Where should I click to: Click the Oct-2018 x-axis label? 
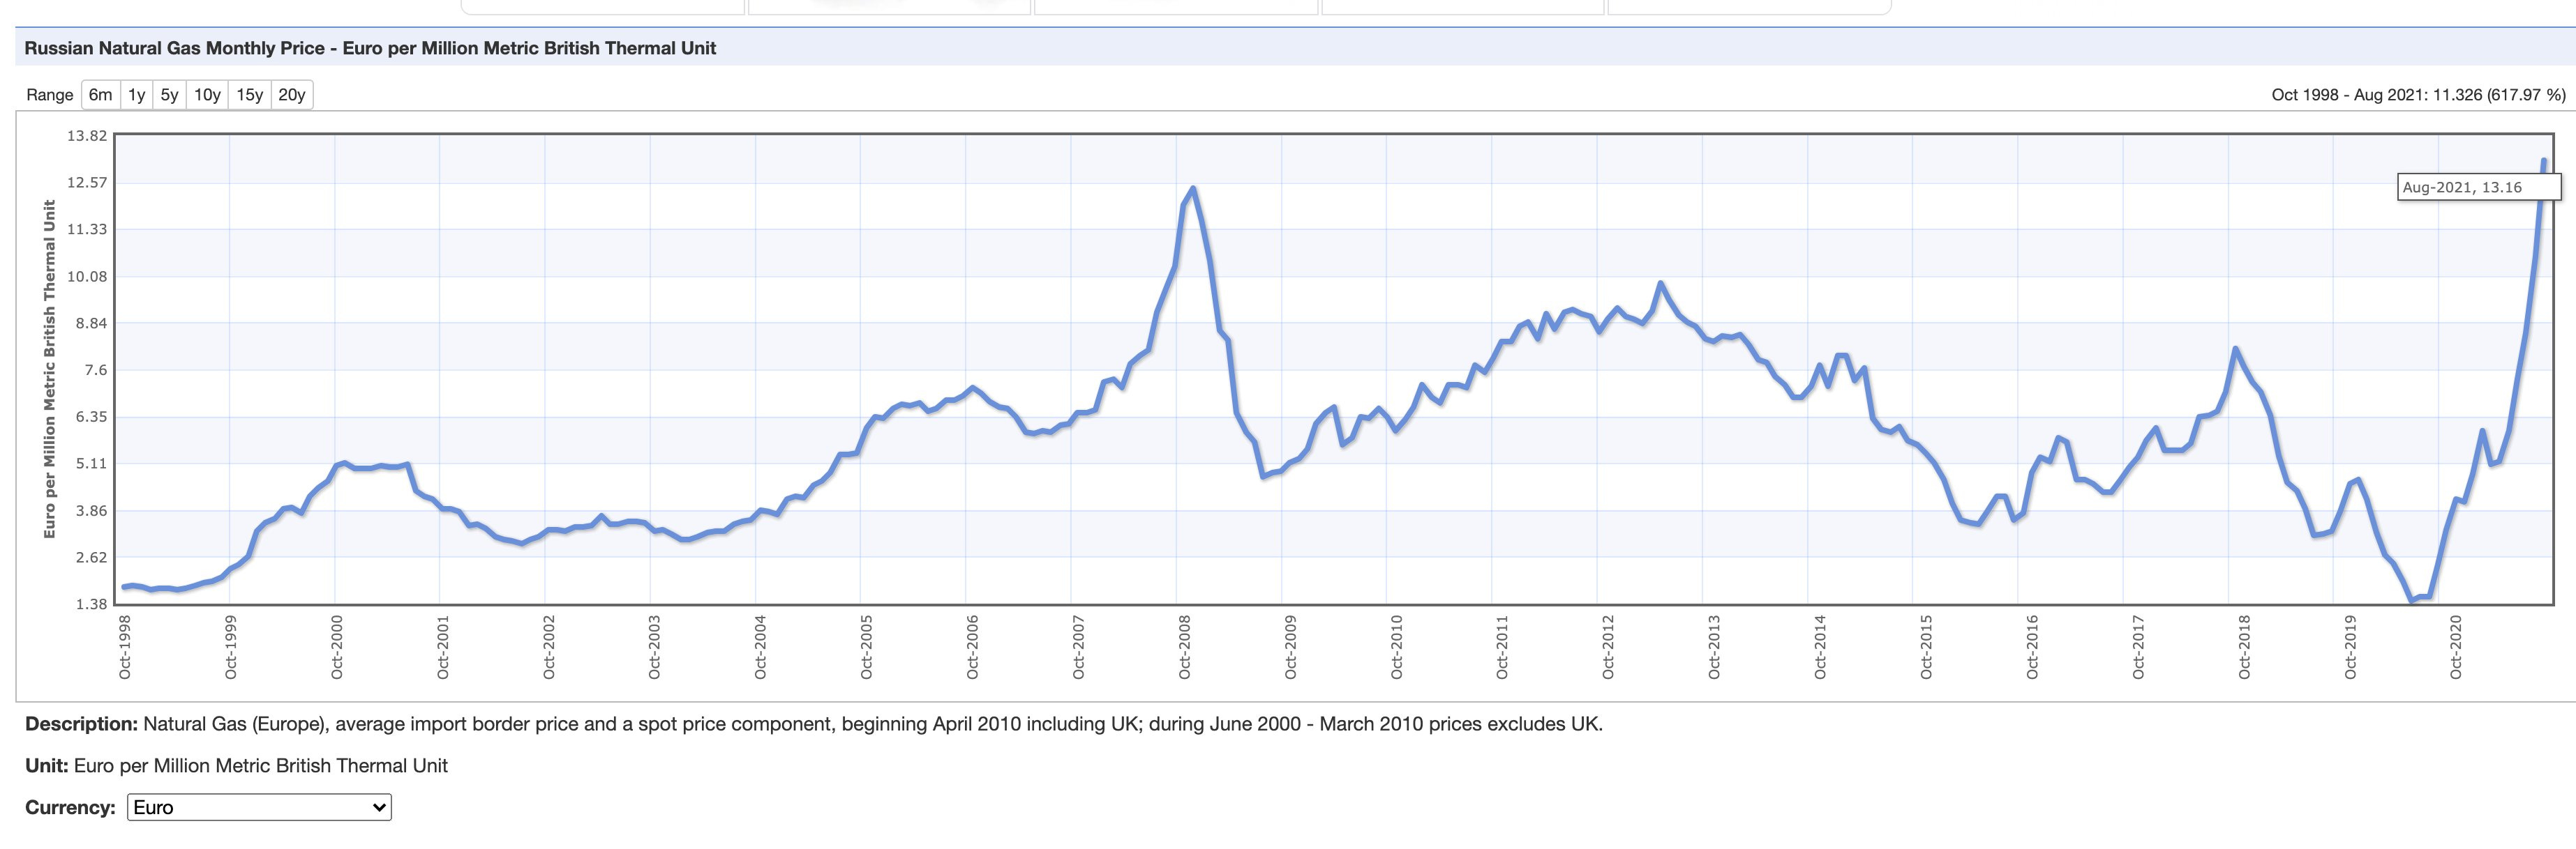tap(2244, 648)
